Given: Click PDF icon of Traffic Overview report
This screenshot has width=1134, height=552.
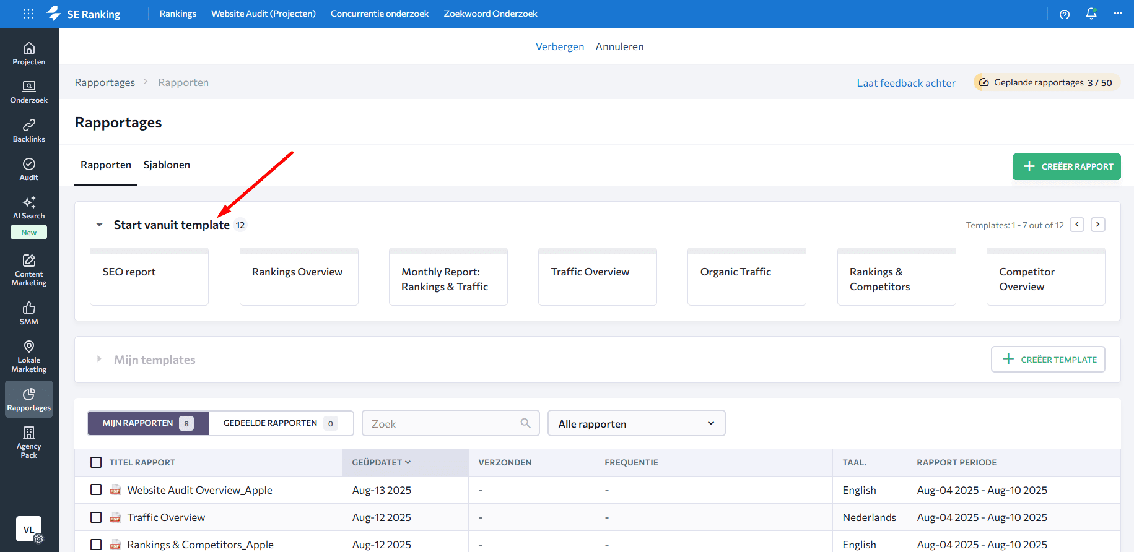Looking at the screenshot, I should tap(115, 517).
